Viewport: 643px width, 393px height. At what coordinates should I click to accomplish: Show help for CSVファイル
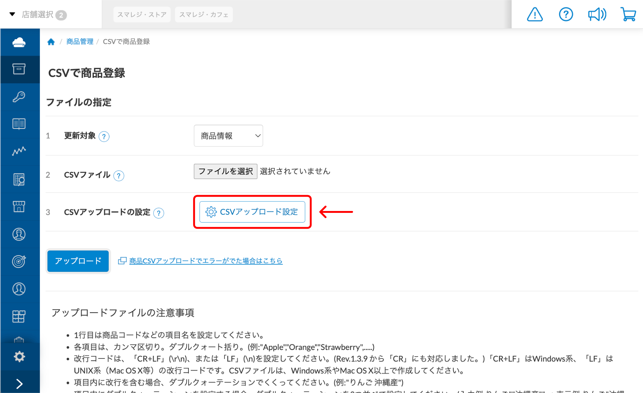[119, 176]
